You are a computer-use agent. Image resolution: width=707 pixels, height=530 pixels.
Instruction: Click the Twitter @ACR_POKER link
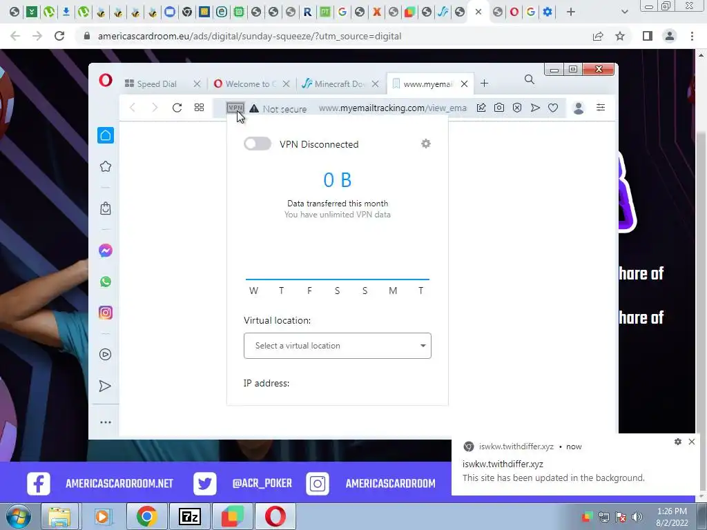242,484
